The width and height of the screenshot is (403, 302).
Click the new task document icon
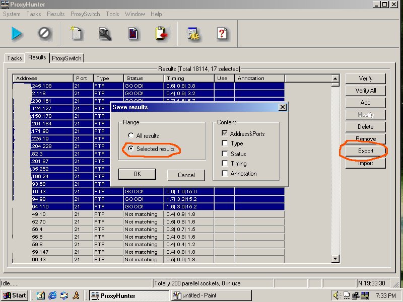76,34
